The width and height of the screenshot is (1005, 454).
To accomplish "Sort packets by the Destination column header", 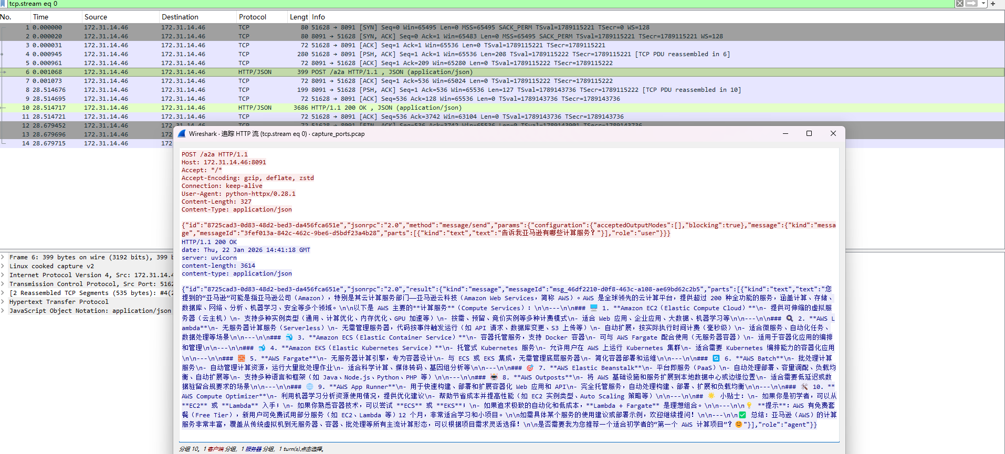I will tap(198, 17).
